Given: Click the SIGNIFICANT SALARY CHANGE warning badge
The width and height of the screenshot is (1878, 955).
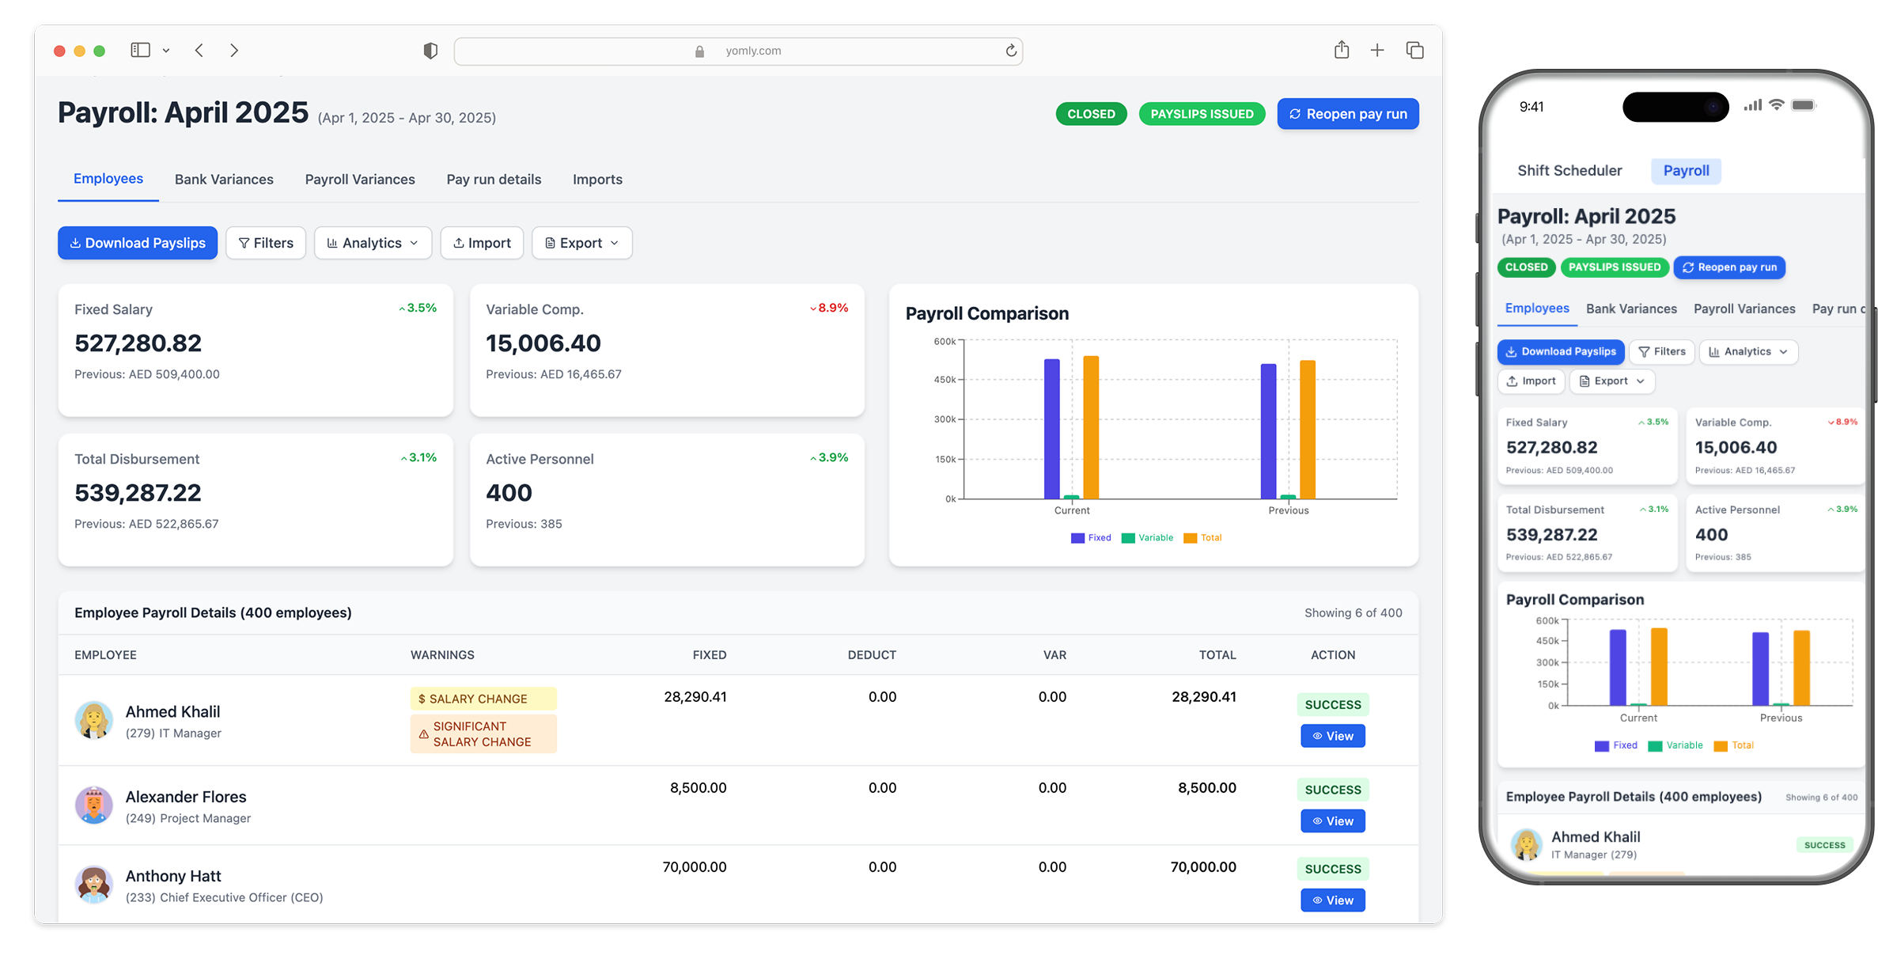Looking at the screenshot, I should tap(483, 733).
